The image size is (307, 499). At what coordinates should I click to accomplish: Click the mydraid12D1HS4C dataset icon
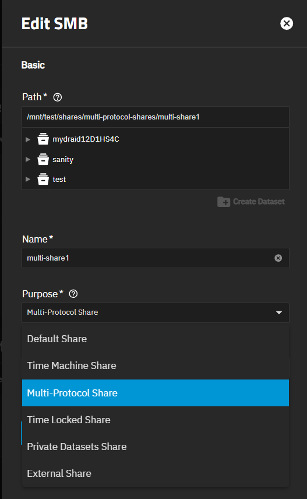[43, 139]
